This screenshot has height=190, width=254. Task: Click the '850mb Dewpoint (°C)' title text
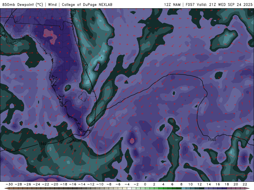point(23,4)
